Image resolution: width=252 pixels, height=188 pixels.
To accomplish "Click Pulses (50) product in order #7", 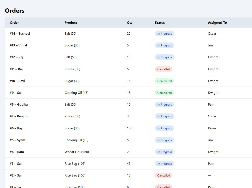I will (72, 116).
